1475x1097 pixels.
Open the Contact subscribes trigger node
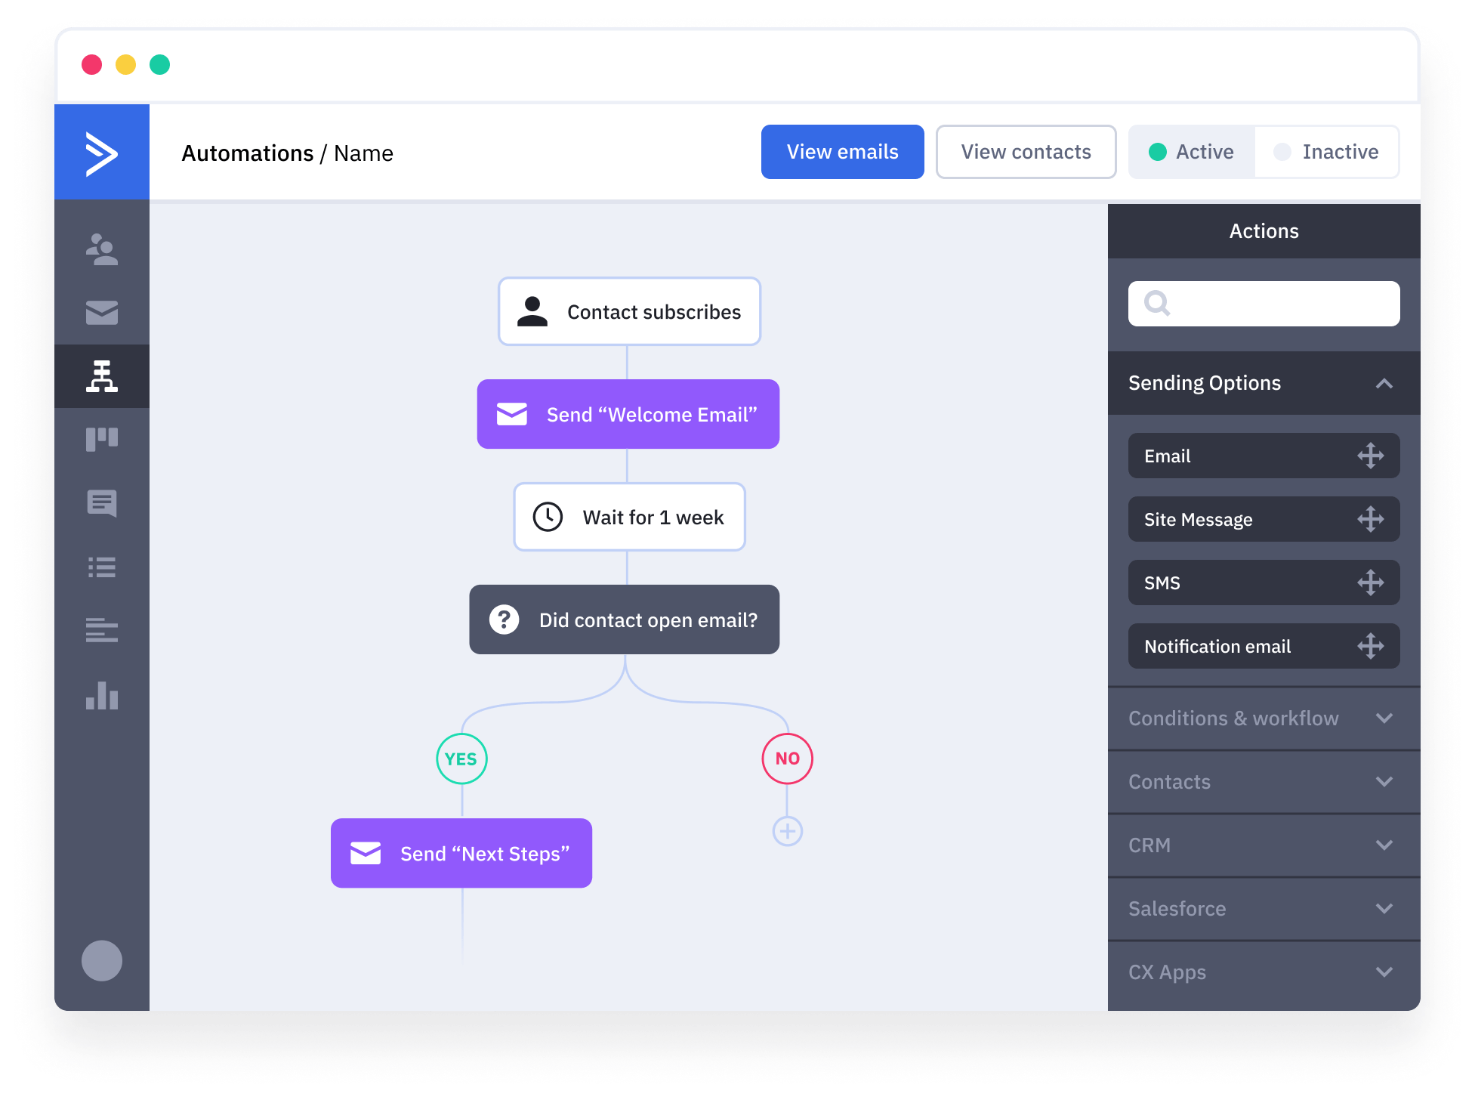coord(629,311)
